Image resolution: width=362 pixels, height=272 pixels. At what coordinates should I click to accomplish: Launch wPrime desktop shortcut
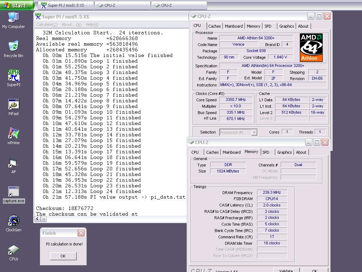13,136
